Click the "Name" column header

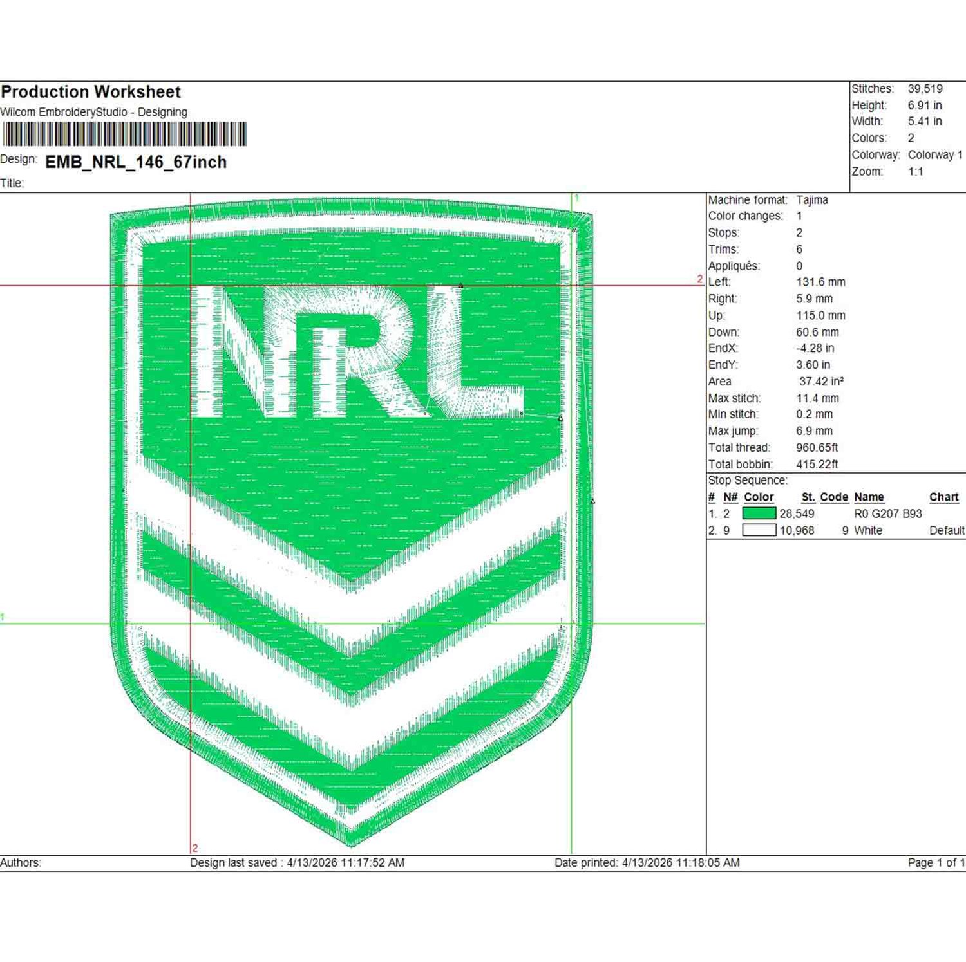point(869,497)
